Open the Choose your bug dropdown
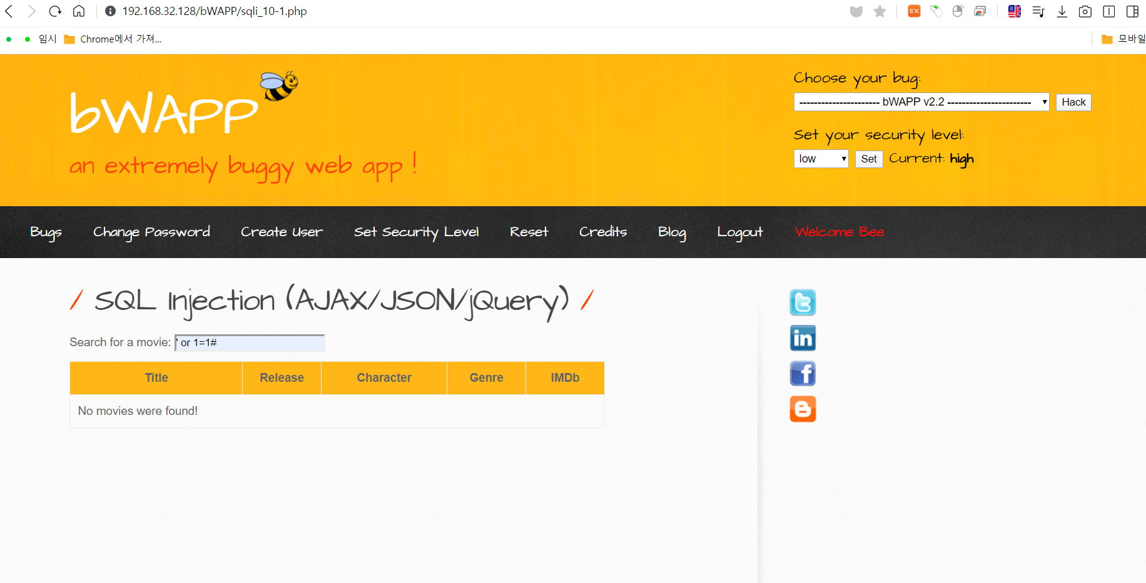Image resolution: width=1146 pixels, height=583 pixels. coord(921,102)
